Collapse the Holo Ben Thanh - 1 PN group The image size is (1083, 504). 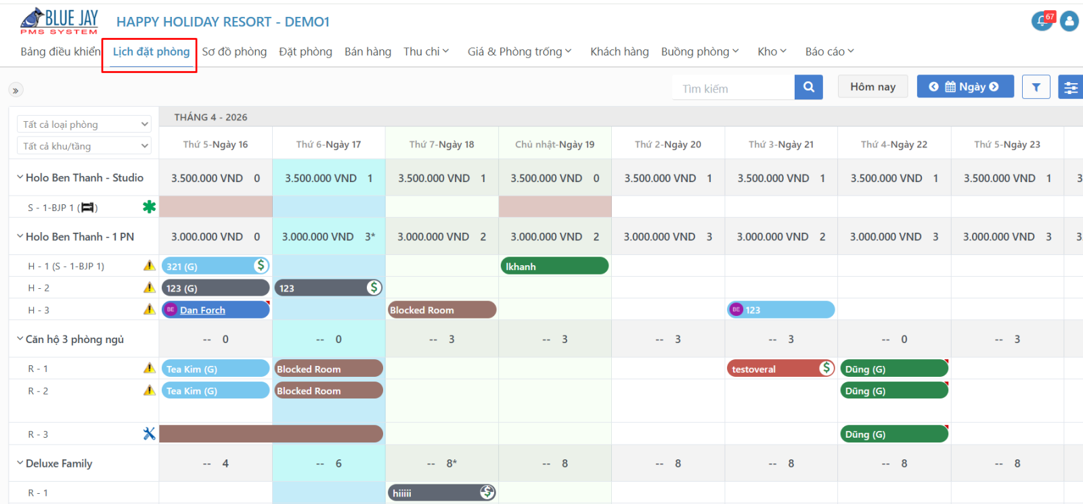(x=20, y=236)
